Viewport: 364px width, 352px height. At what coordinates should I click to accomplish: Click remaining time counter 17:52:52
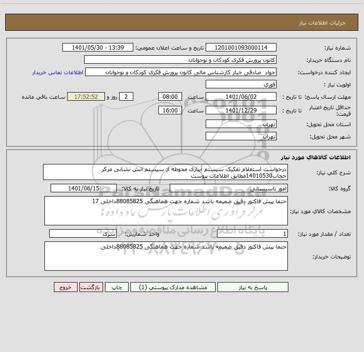[x=86, y=96]
